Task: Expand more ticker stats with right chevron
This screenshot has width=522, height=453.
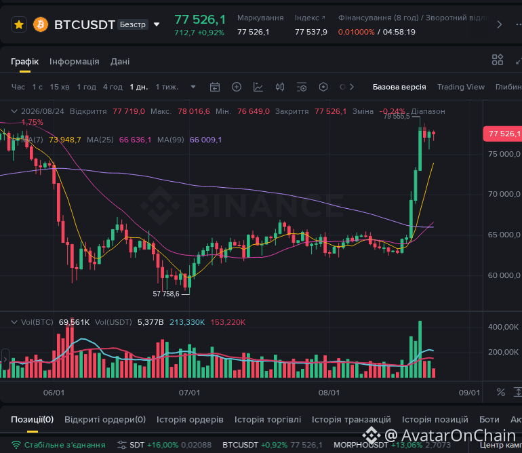Action: point(499,24)
